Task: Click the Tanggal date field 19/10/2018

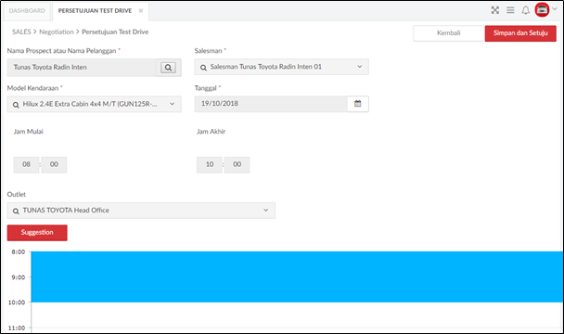Action: click(x=271, y=104)
